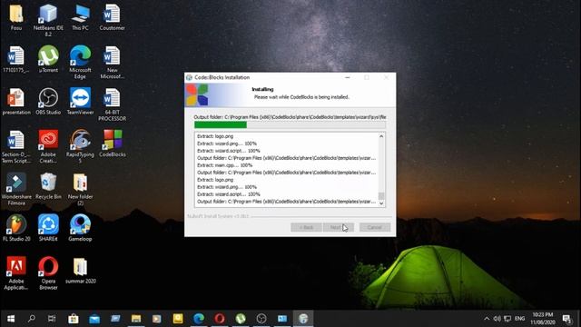Image resolution: width=581 pixels, height=327 pixels.
Task: Open 64-BIT PROCESSOR document
Action: 112,104
